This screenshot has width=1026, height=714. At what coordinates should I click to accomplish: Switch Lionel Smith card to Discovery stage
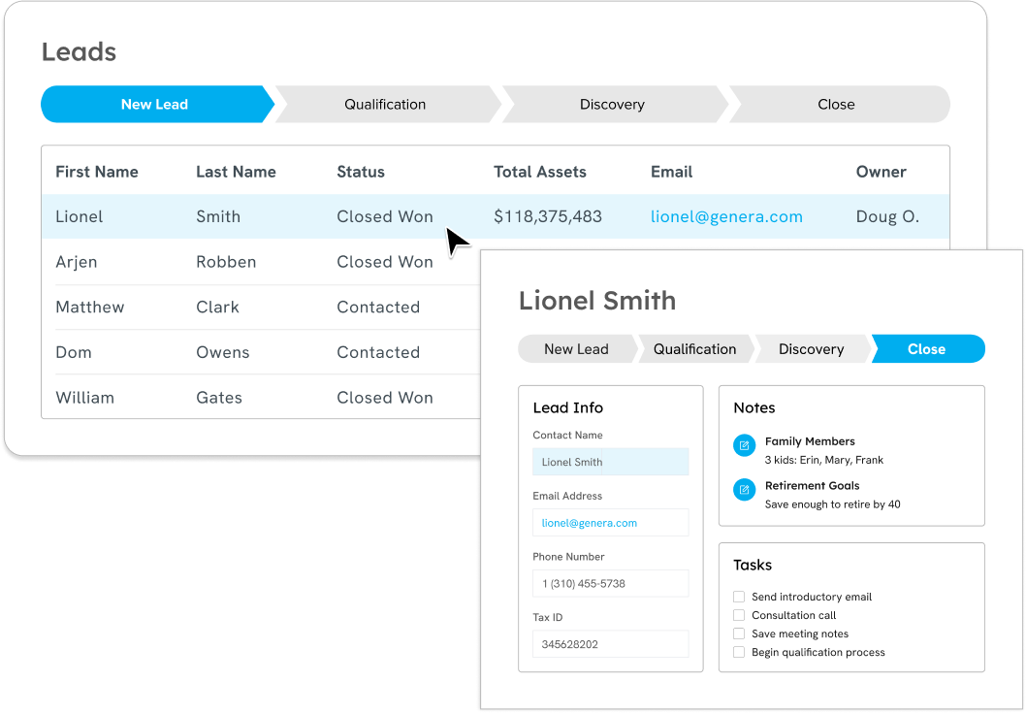[x=811, y=349]
